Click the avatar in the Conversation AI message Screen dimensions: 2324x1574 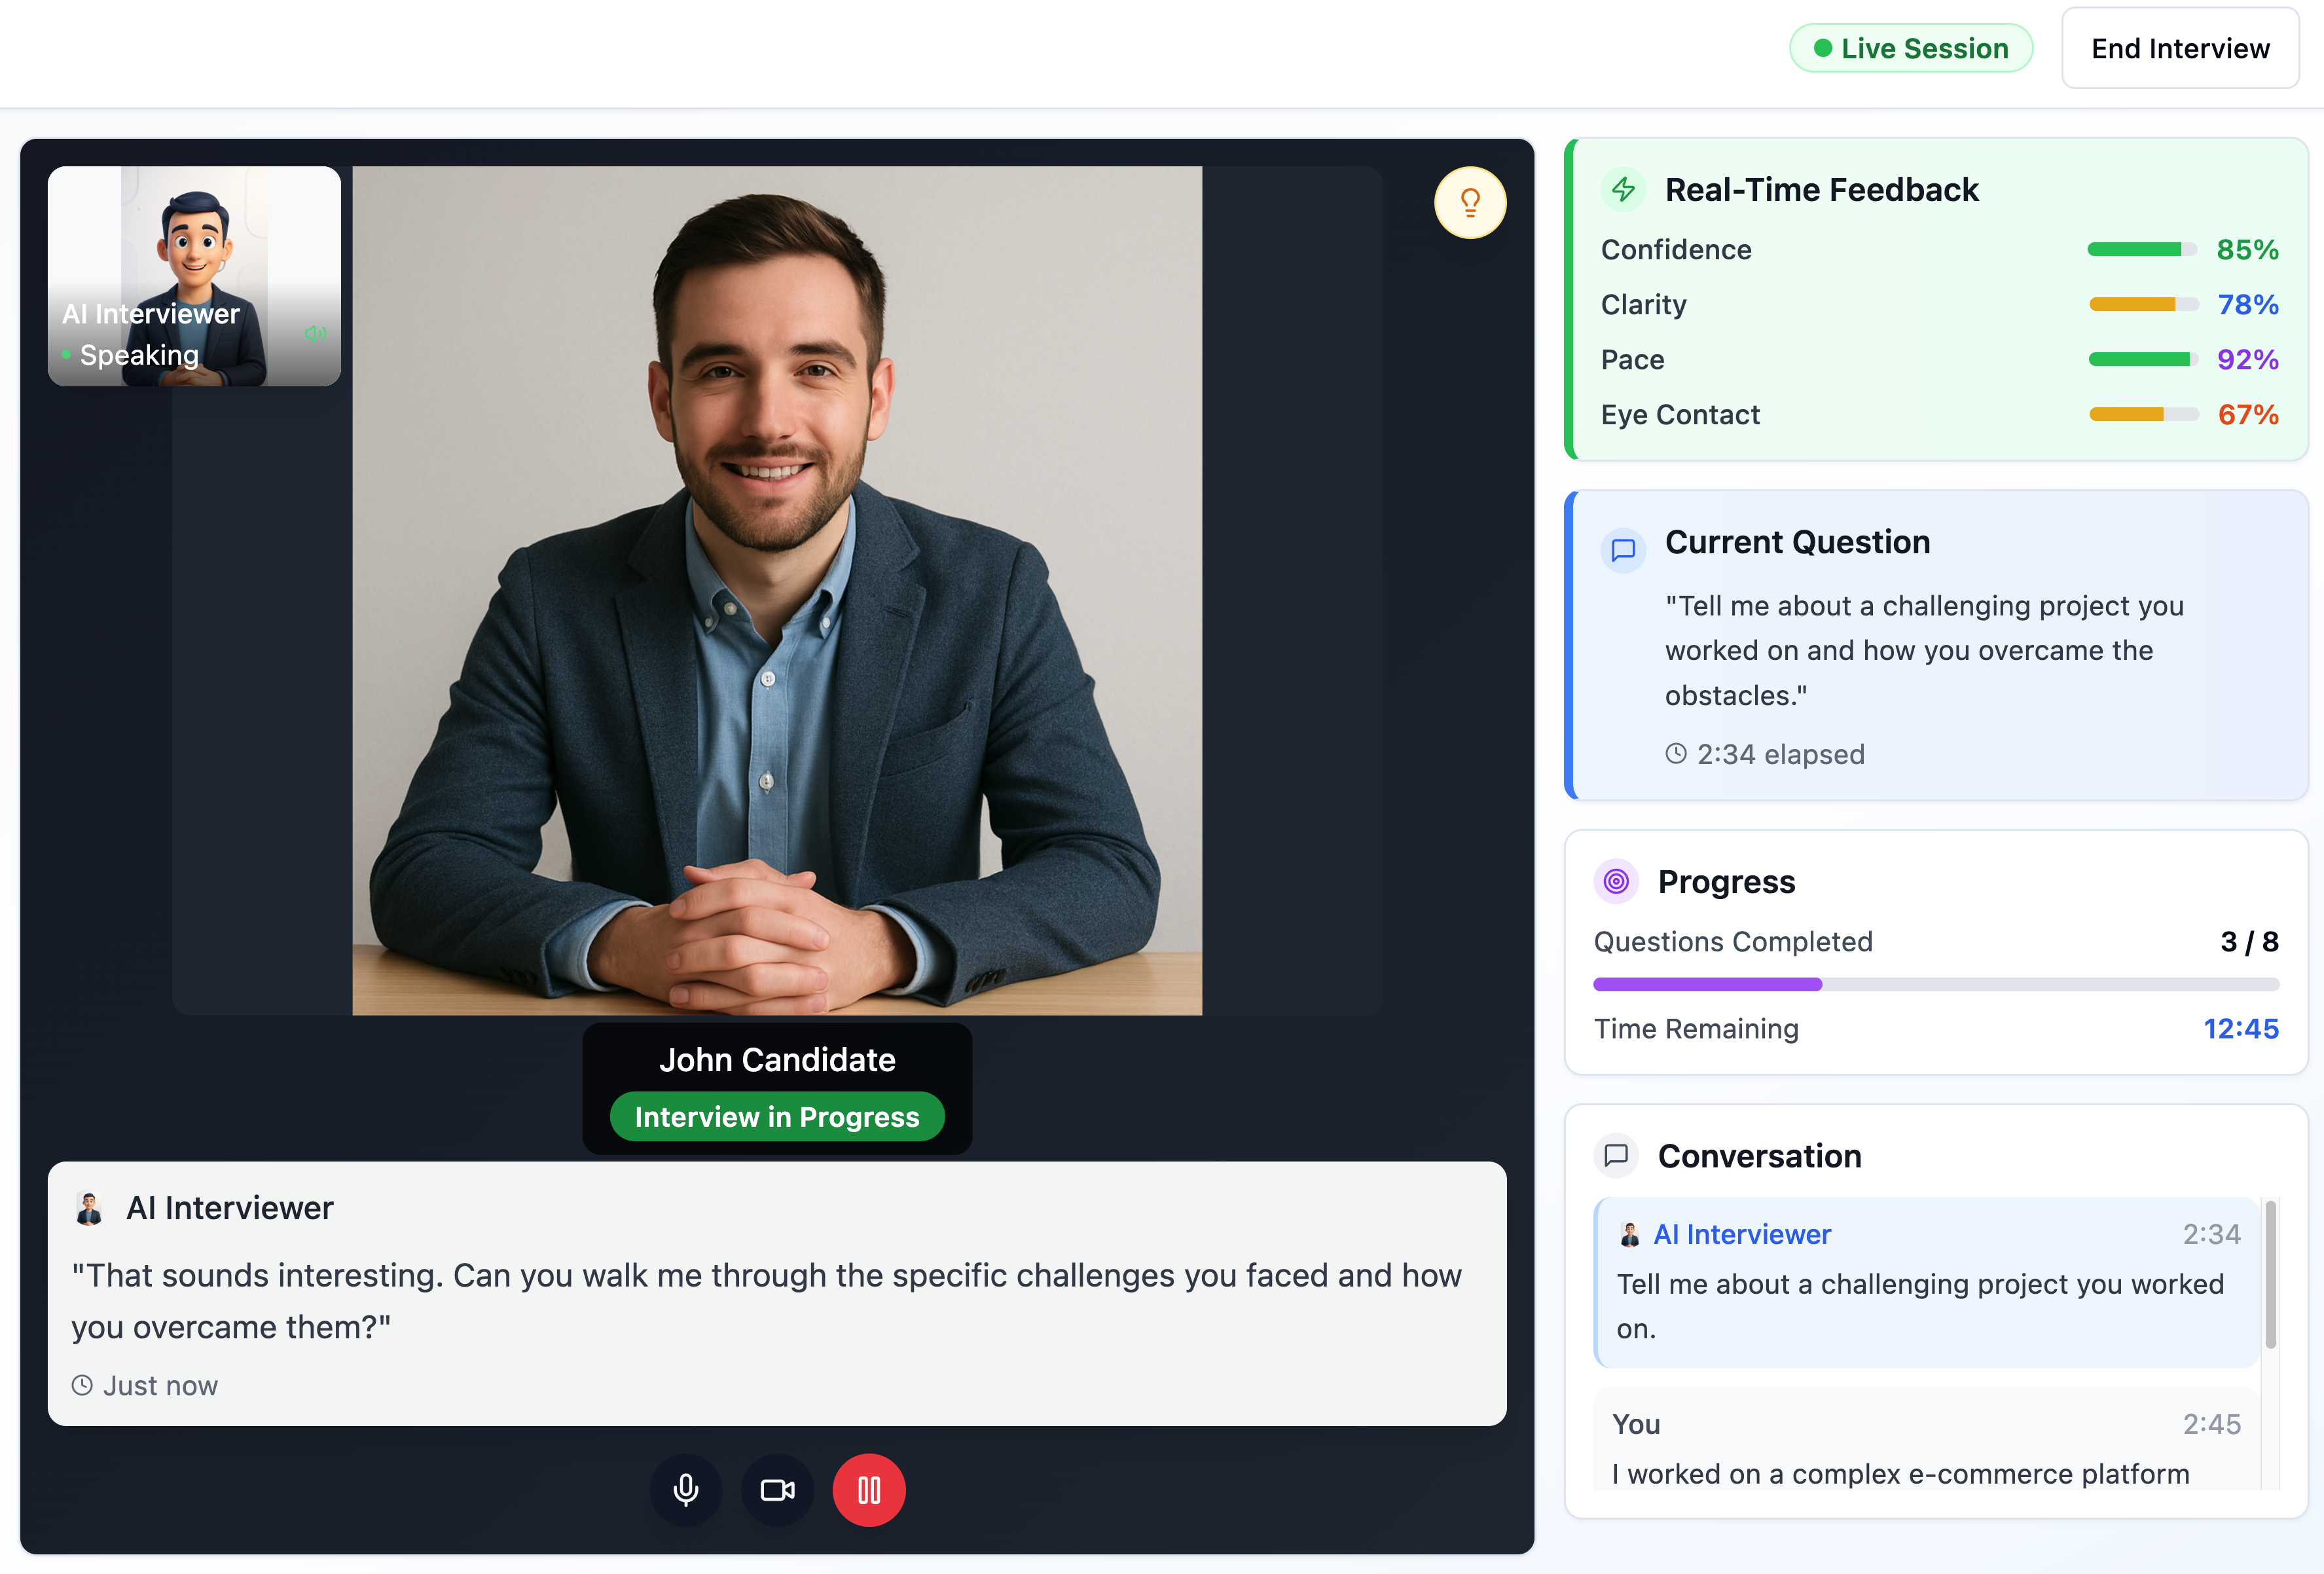click(1630, 1234)
